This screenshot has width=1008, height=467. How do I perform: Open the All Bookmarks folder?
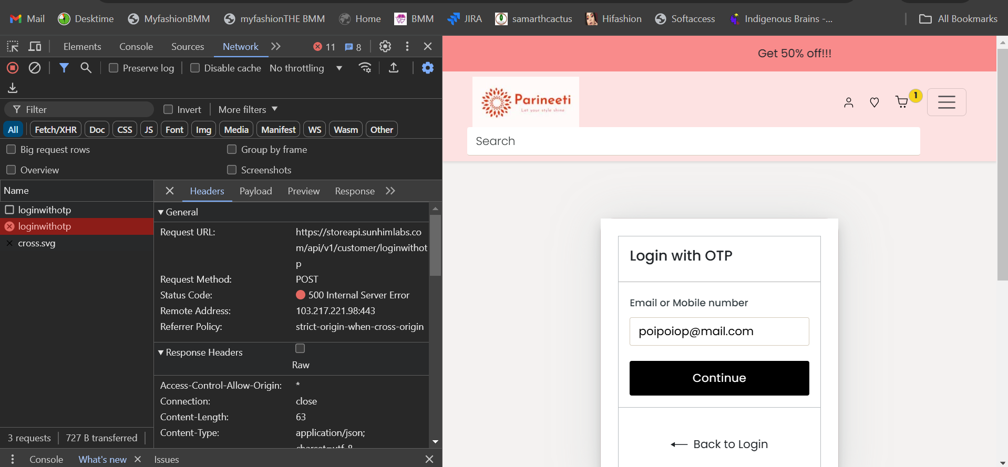958,19
